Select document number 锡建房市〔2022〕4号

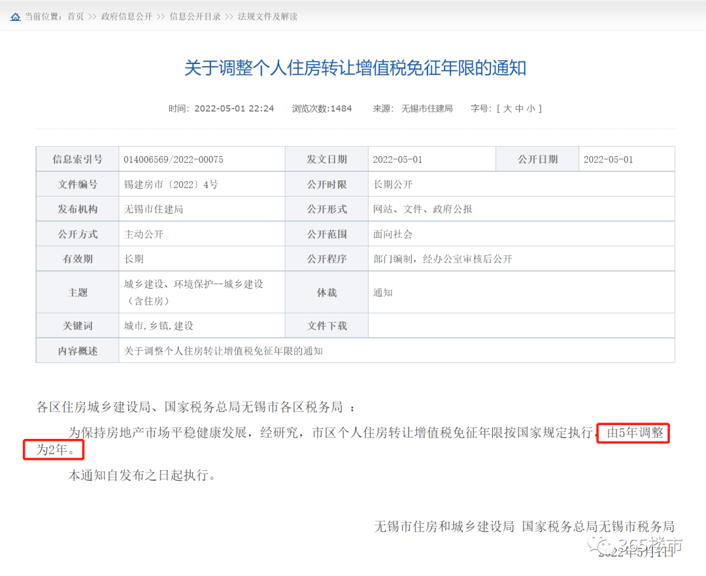coord(171,184)
